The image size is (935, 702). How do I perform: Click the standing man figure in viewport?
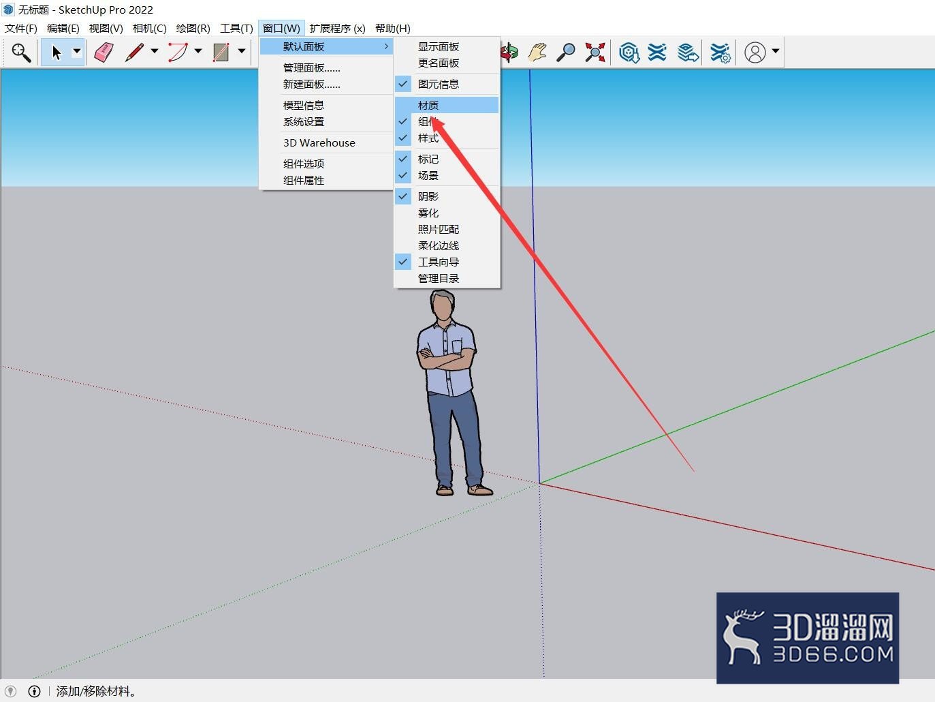click(x=450, y=393)
